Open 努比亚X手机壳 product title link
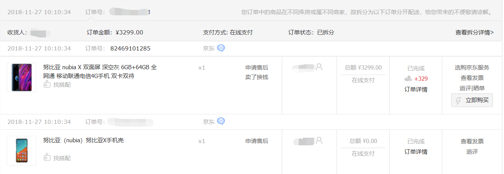 coord(83,140)
